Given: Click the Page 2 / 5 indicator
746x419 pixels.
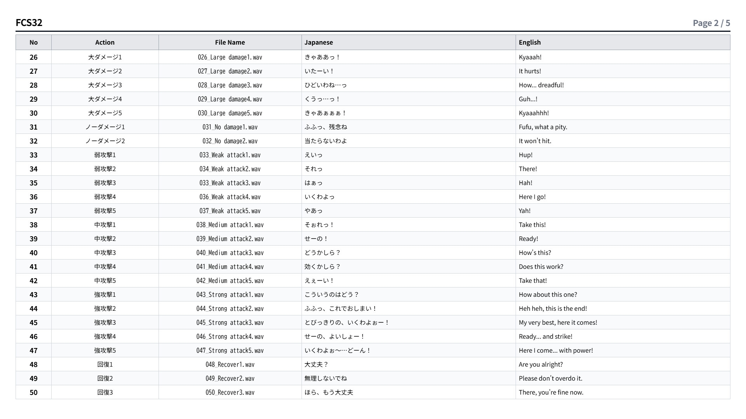Looking at the screenshot, I should [x=711, y=23].
